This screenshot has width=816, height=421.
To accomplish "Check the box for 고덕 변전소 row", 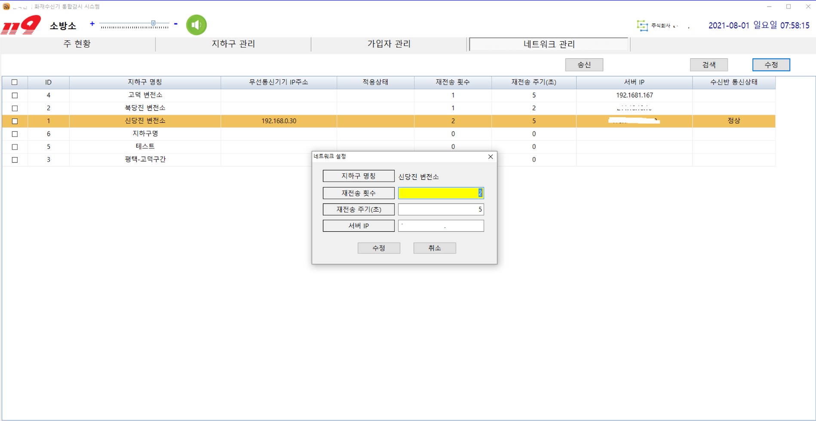I will point(15,95).
